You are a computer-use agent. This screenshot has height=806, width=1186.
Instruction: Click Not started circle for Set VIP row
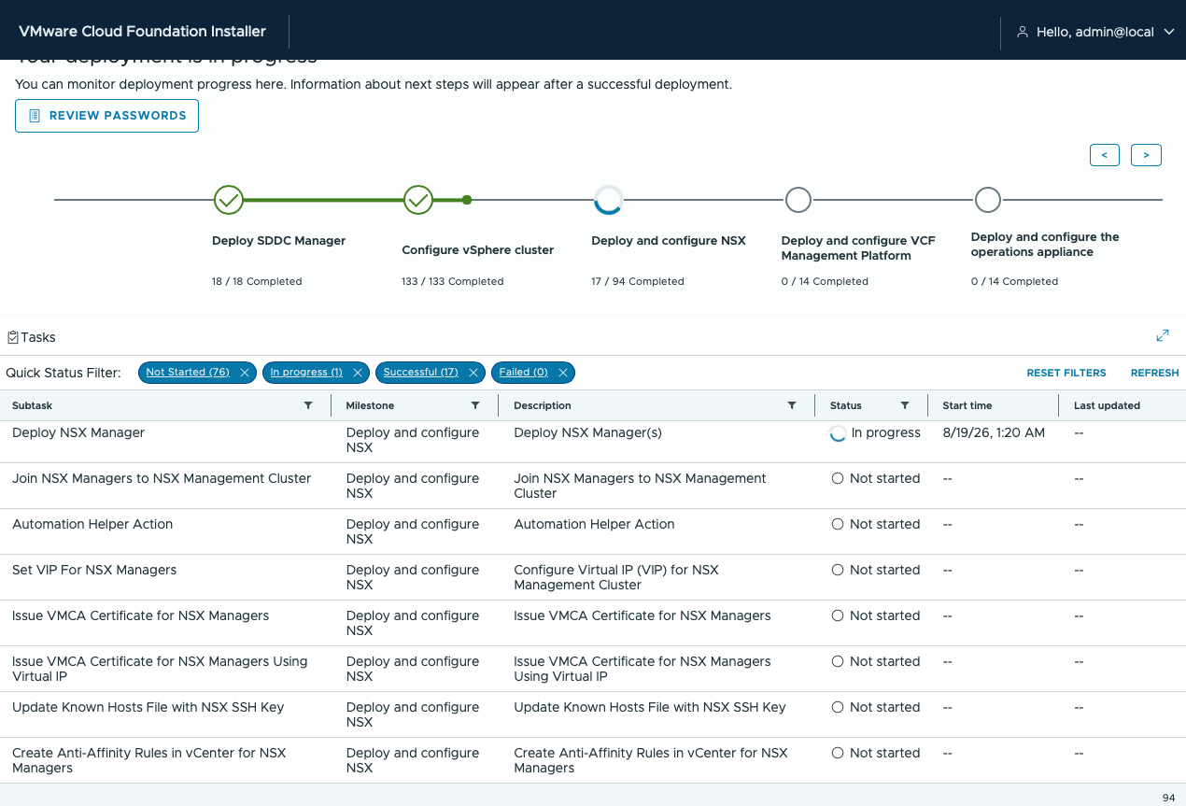pyautogui.click(x=838, y=570)
